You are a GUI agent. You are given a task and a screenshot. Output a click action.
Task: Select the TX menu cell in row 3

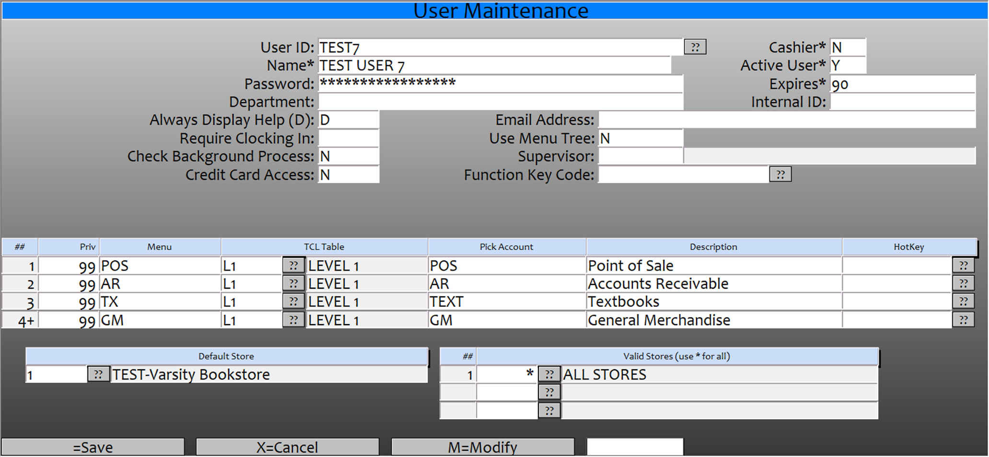coord(160,302)
